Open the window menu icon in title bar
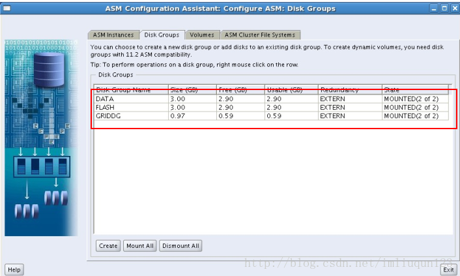This screenshot has width=460, height=276. tap(7, 8)
